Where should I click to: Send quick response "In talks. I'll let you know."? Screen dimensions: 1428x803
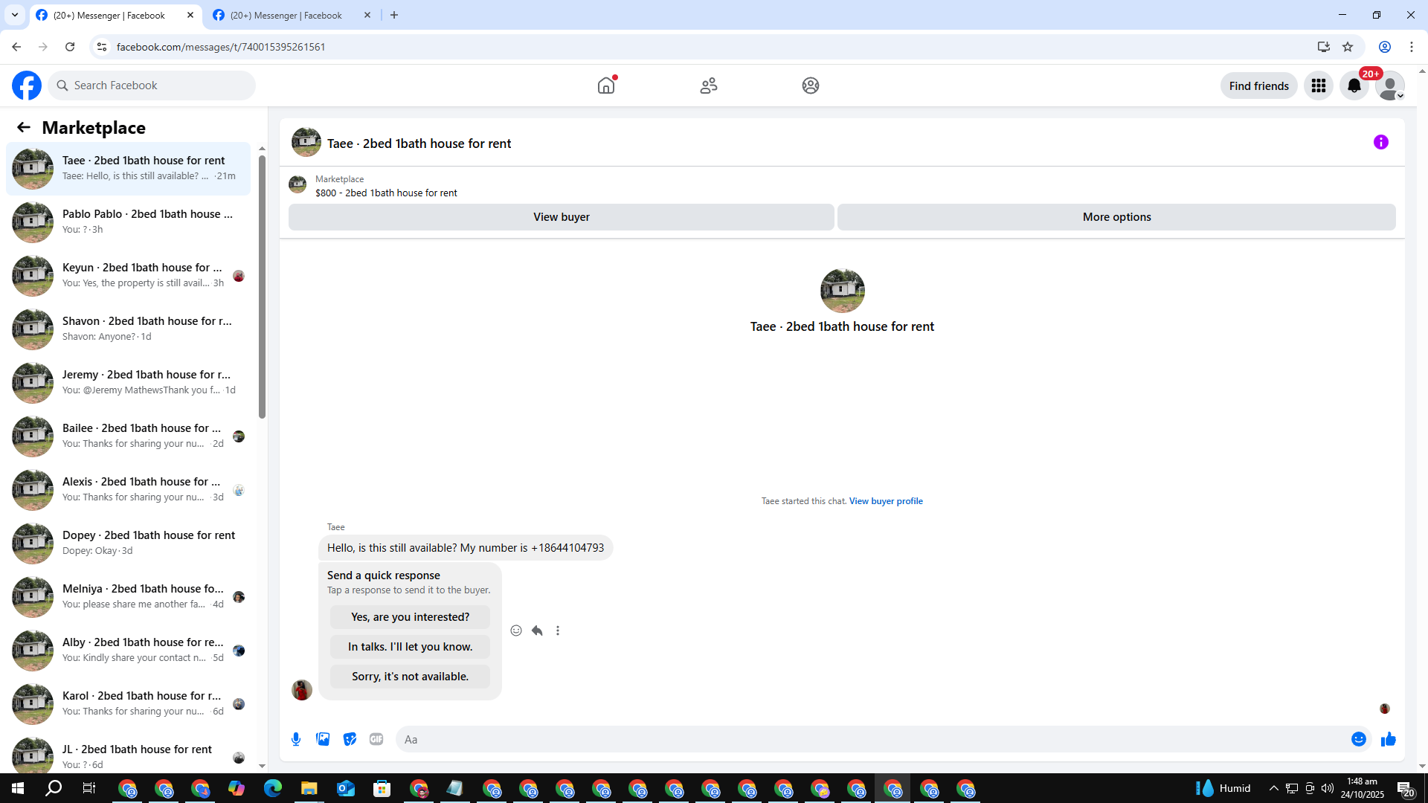(x=410, y=647)
